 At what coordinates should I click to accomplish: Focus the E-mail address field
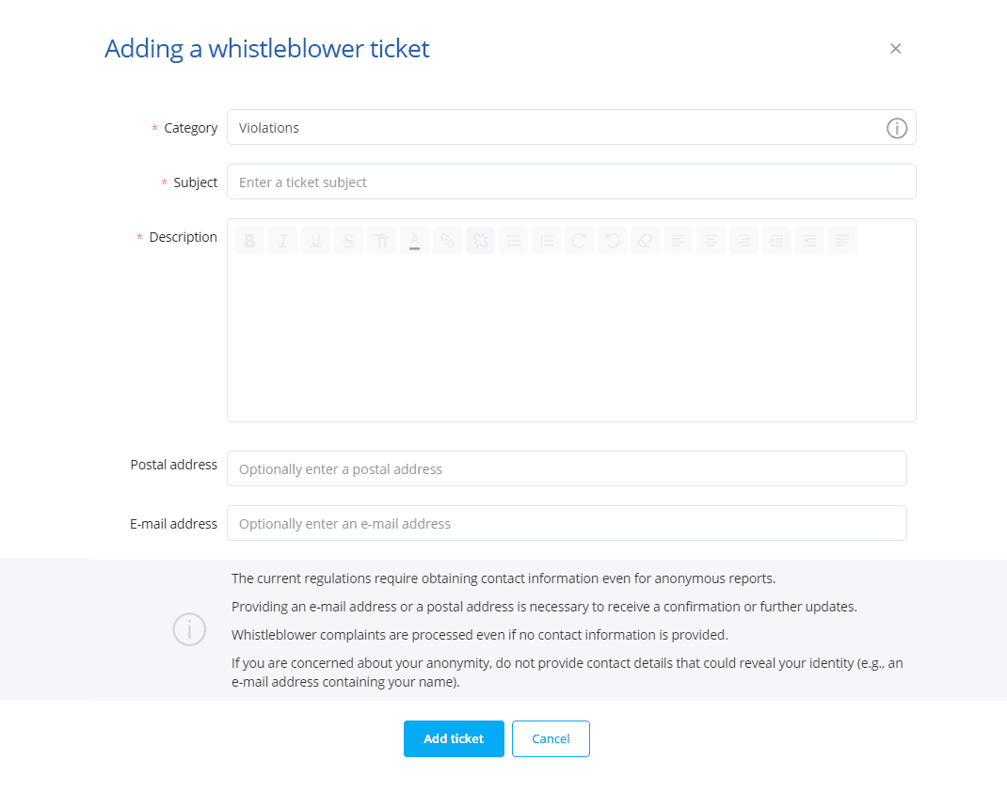point(567,524)
